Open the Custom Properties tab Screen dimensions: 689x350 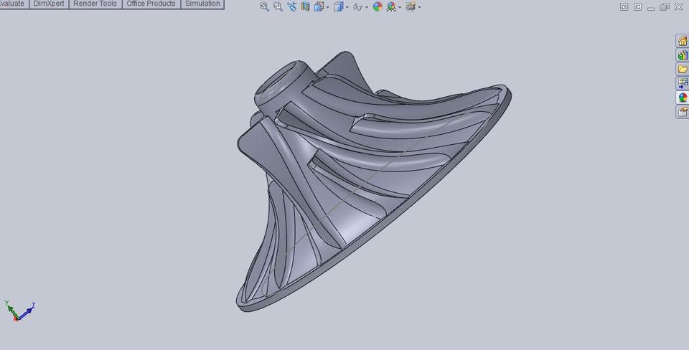[683, 112]
